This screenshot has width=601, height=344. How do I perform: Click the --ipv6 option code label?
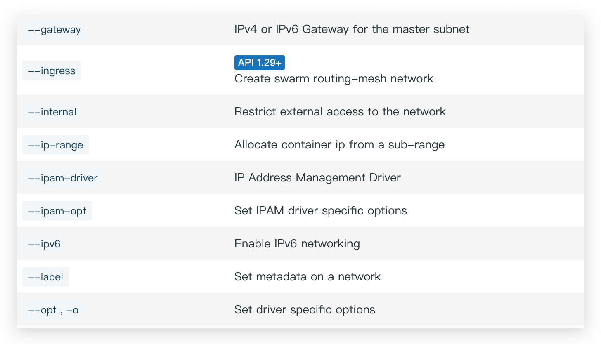point(44,244)
